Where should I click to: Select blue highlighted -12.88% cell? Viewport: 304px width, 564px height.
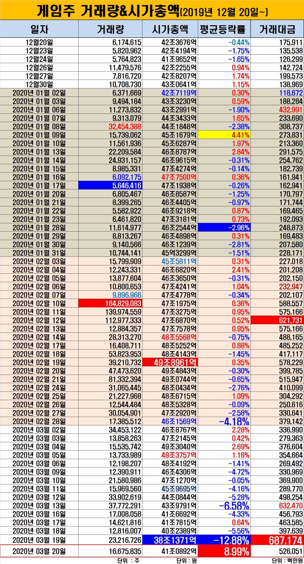click(x=224, y=540)
